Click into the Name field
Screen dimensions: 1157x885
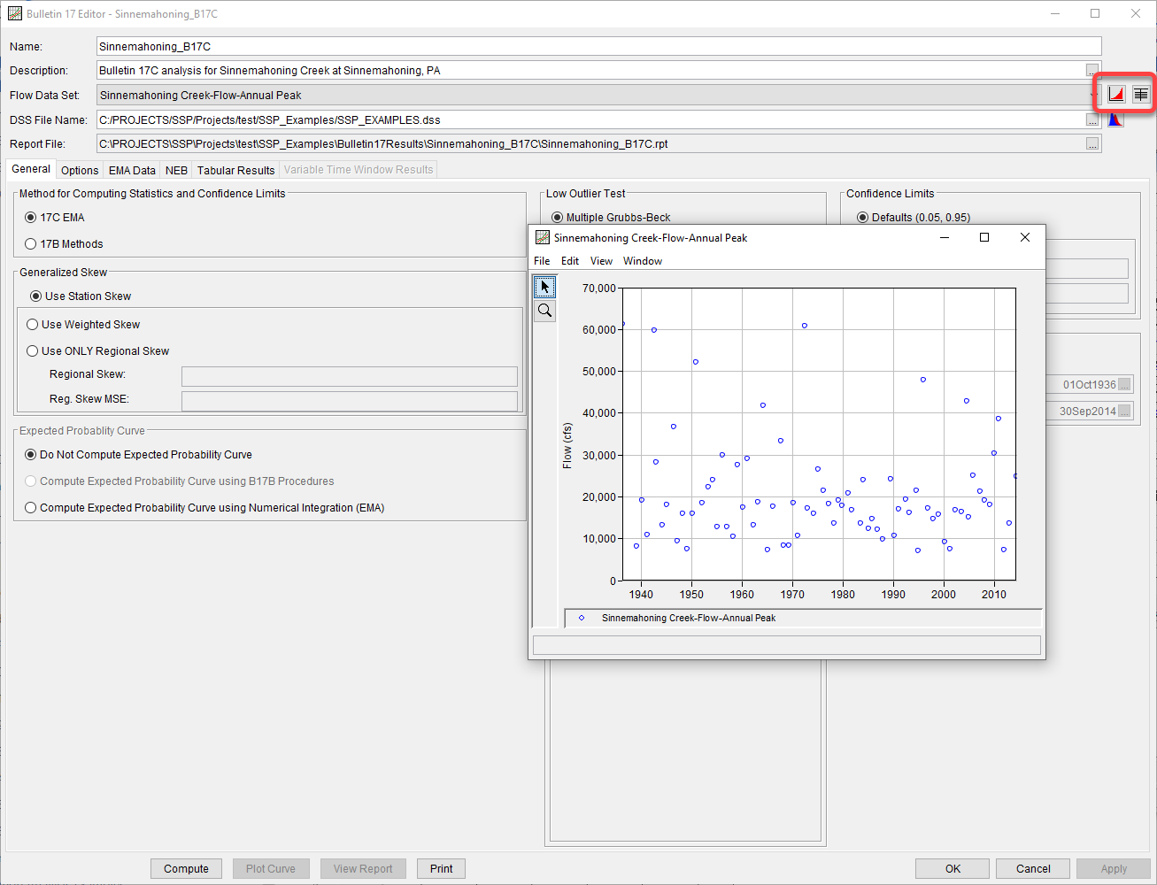tap(598, 46)
